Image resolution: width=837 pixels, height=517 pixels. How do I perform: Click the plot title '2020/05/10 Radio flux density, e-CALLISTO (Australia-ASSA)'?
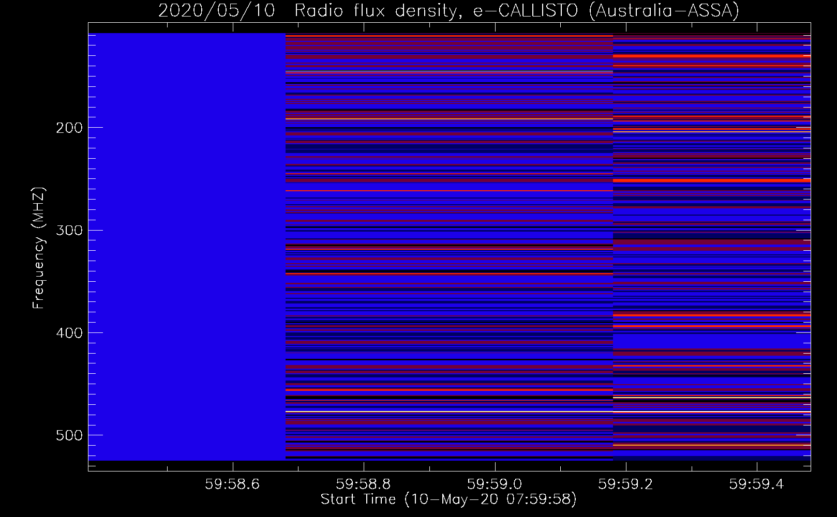coord(449,10)
